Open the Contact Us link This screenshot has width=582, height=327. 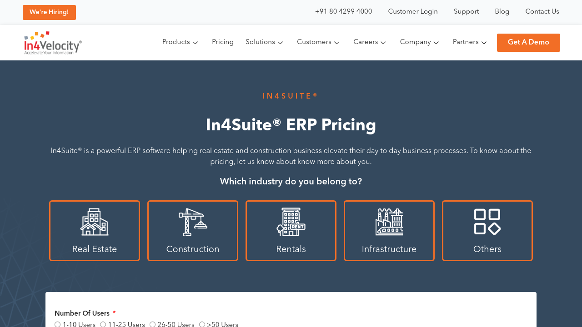[x=542, y=12]
